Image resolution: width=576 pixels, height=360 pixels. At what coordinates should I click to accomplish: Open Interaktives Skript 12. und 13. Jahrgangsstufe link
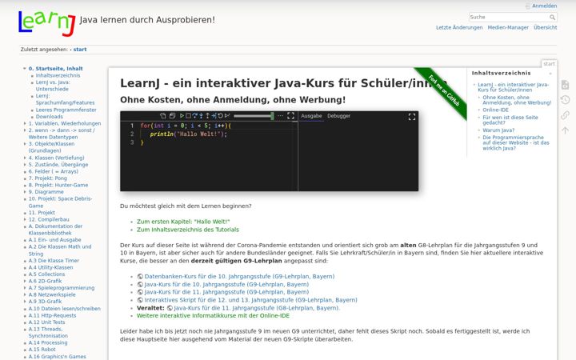250,300
